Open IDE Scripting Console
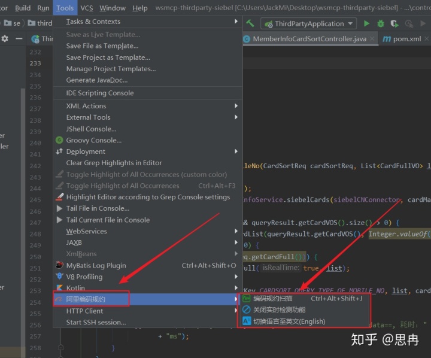 [148, 93]
